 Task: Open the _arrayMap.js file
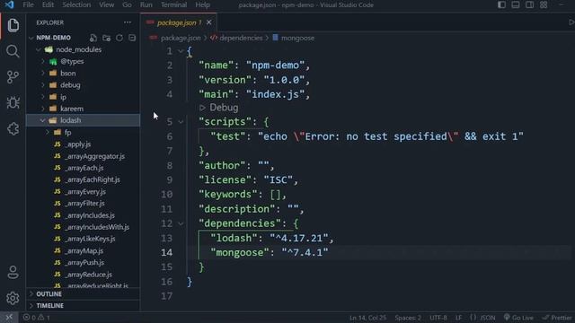coord(84,251)
